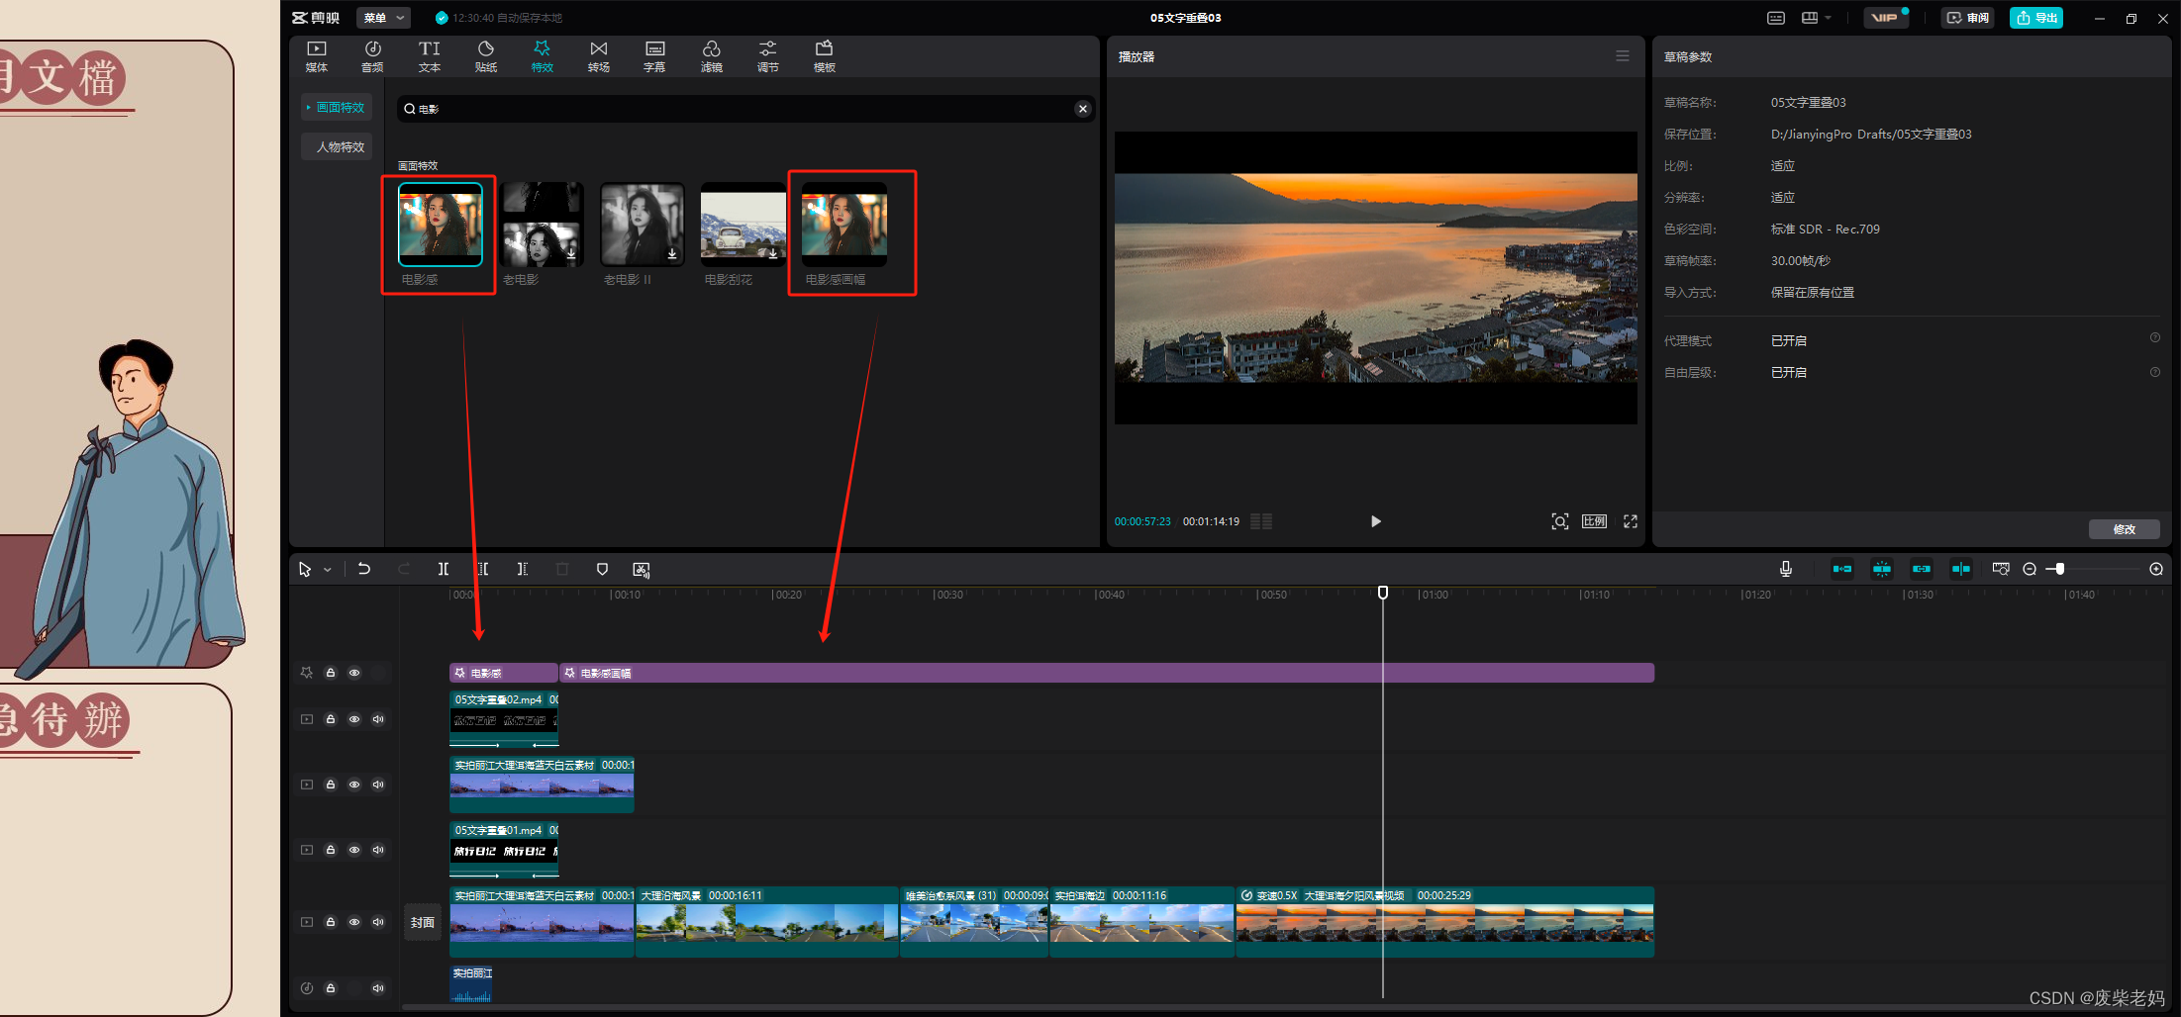Switch to the 文本 text tab
Image resolution: width=2181 pixels, height=1017 pixels.
(429, 56)
